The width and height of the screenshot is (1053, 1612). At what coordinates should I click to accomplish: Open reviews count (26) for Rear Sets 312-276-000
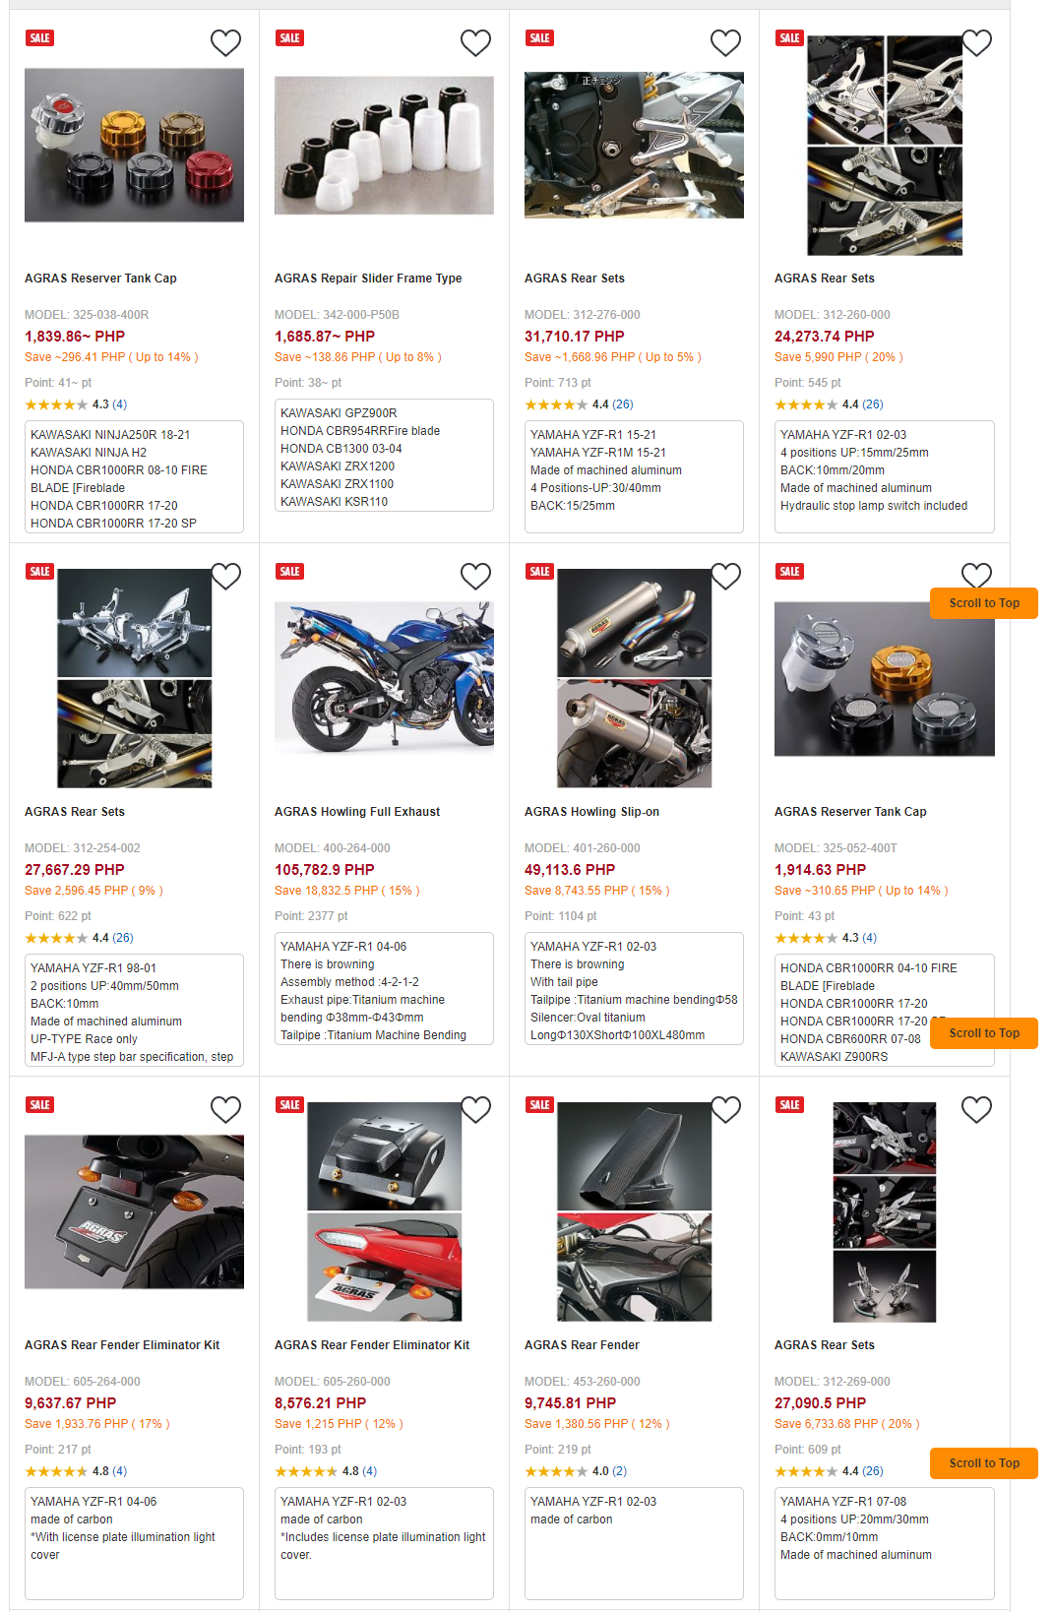[x=623, y=404]
